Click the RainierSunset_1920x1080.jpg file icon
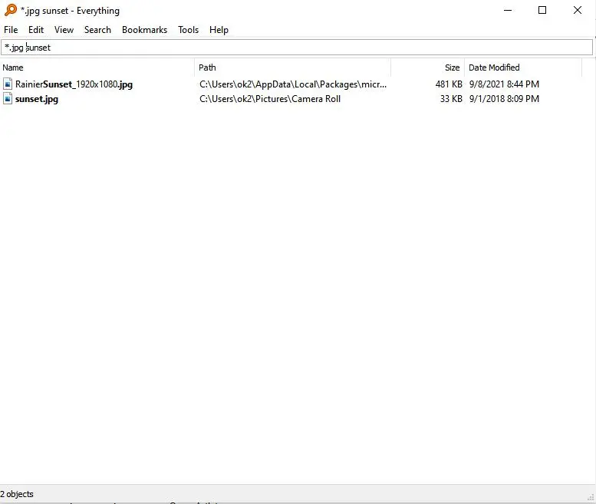 (8, 84)
